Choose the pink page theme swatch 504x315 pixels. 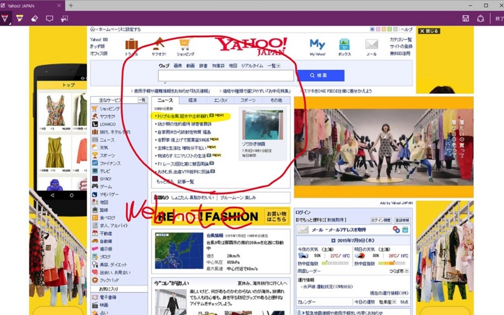[x=378, y=29]
